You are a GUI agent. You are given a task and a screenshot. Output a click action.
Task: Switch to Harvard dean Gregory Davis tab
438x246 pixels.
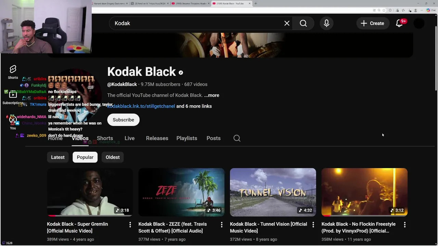[x=109, y=3]
